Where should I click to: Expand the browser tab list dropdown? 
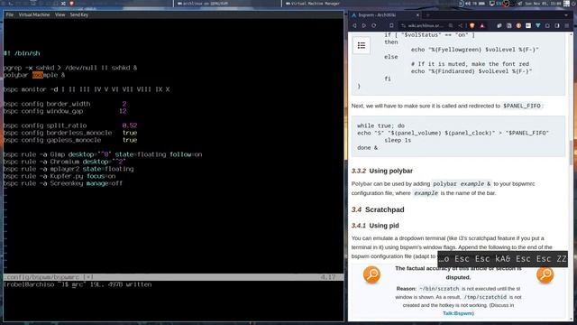pos(566,15)
